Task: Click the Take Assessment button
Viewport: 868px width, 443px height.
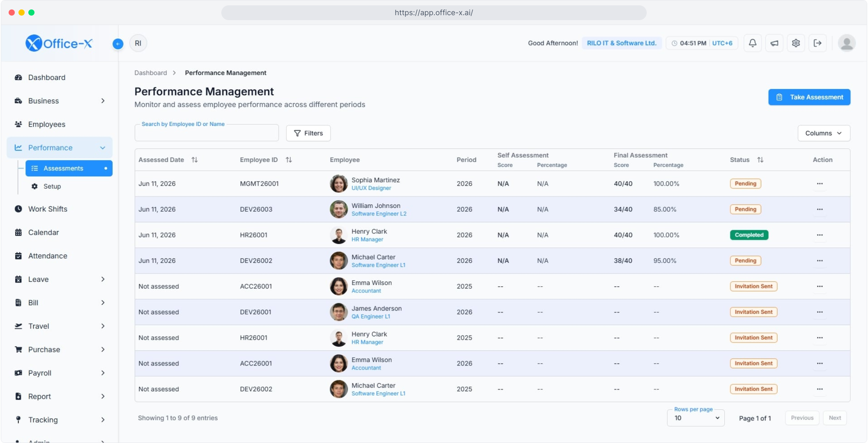Action: point(809,97)
